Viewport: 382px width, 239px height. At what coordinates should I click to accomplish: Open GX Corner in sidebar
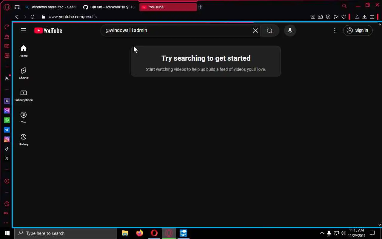point(6,213)
